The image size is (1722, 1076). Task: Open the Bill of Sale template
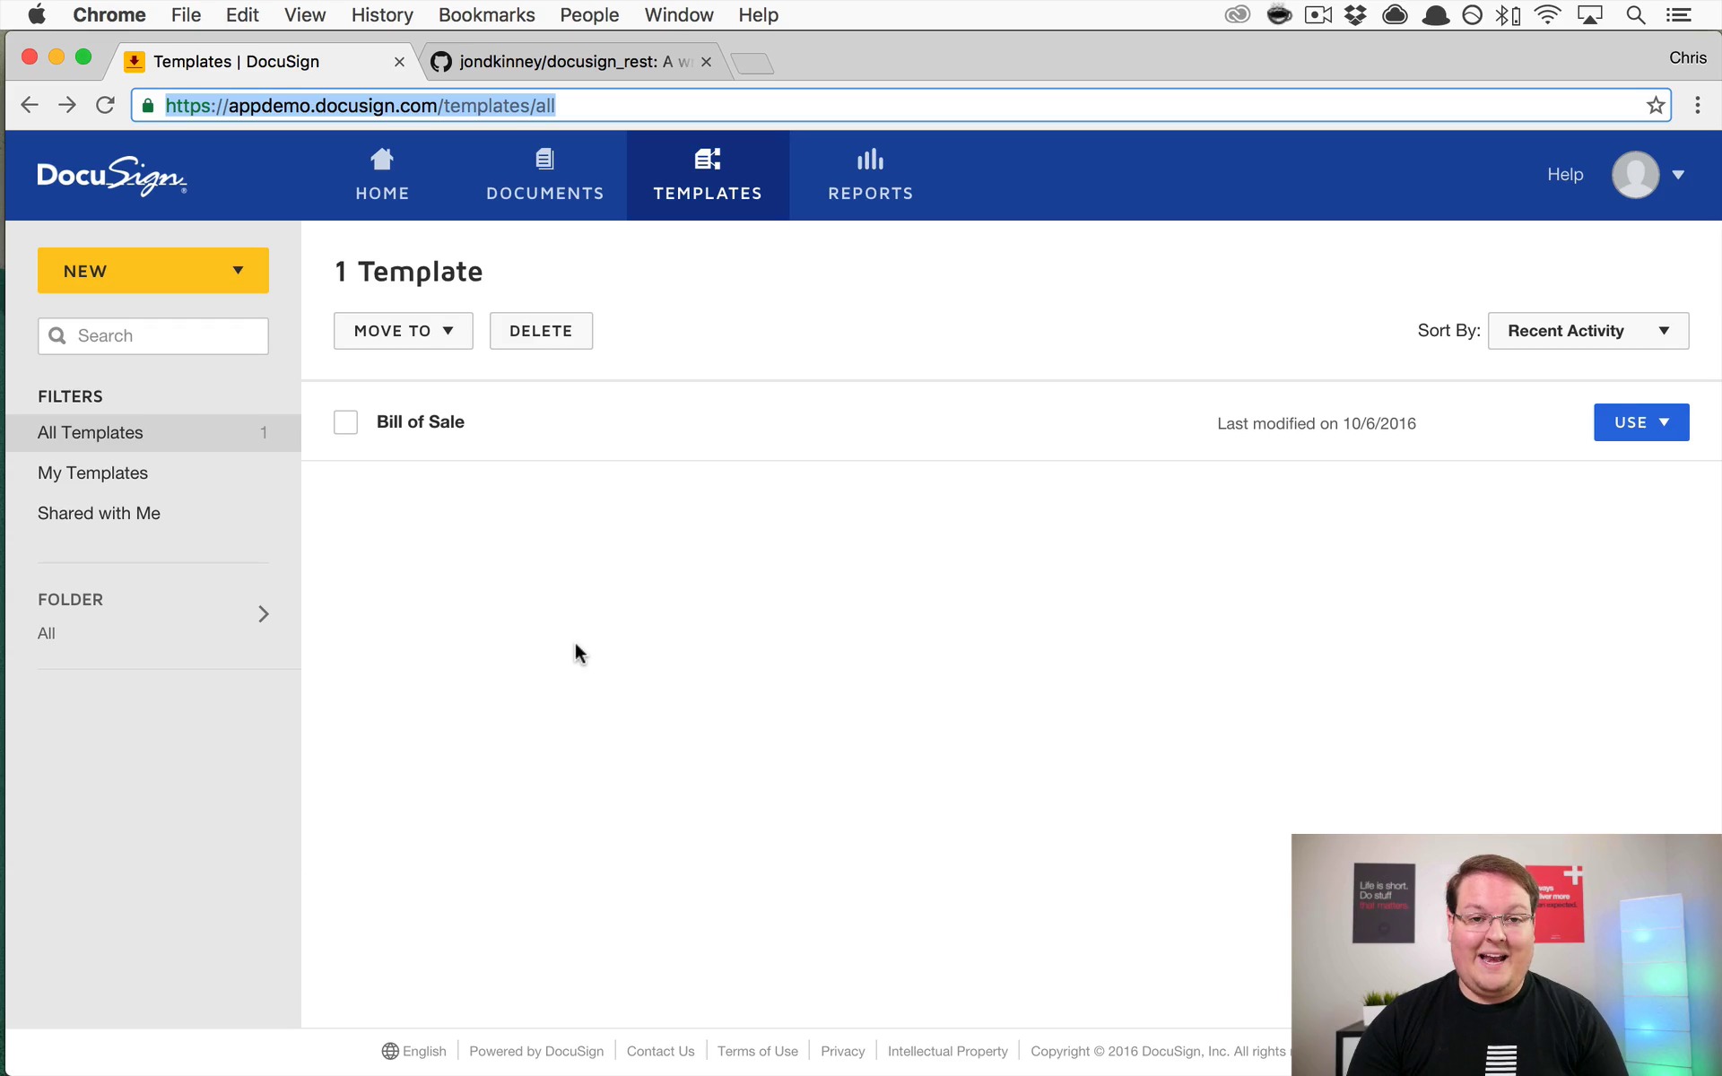tap(420, 421)
